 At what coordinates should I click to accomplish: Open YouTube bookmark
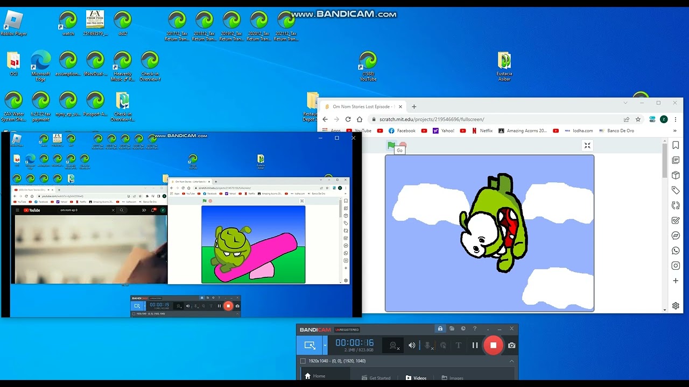pyautogui.click(x=359, y=131)
